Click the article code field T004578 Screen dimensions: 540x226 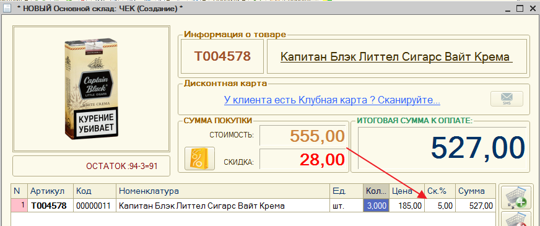tap(222, 56)
